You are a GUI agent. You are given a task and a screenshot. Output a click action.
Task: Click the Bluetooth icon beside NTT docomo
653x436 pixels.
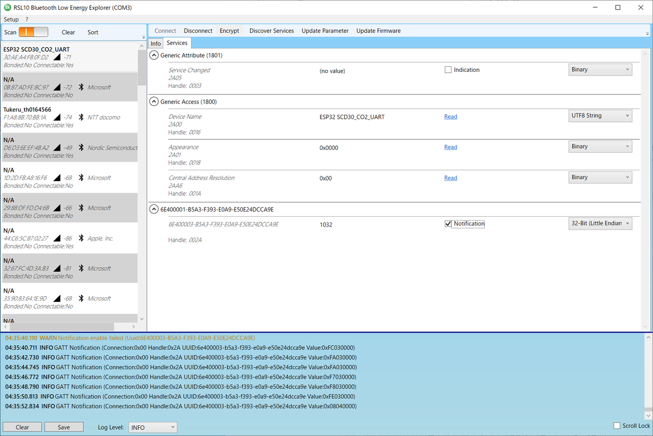81,117
